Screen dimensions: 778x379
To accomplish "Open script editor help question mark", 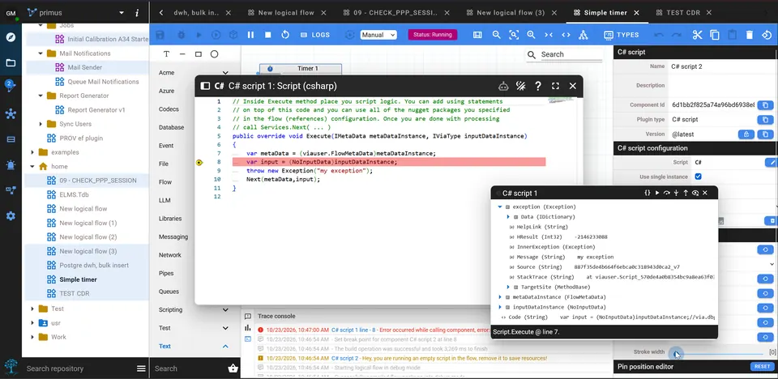I will point(538,86).
